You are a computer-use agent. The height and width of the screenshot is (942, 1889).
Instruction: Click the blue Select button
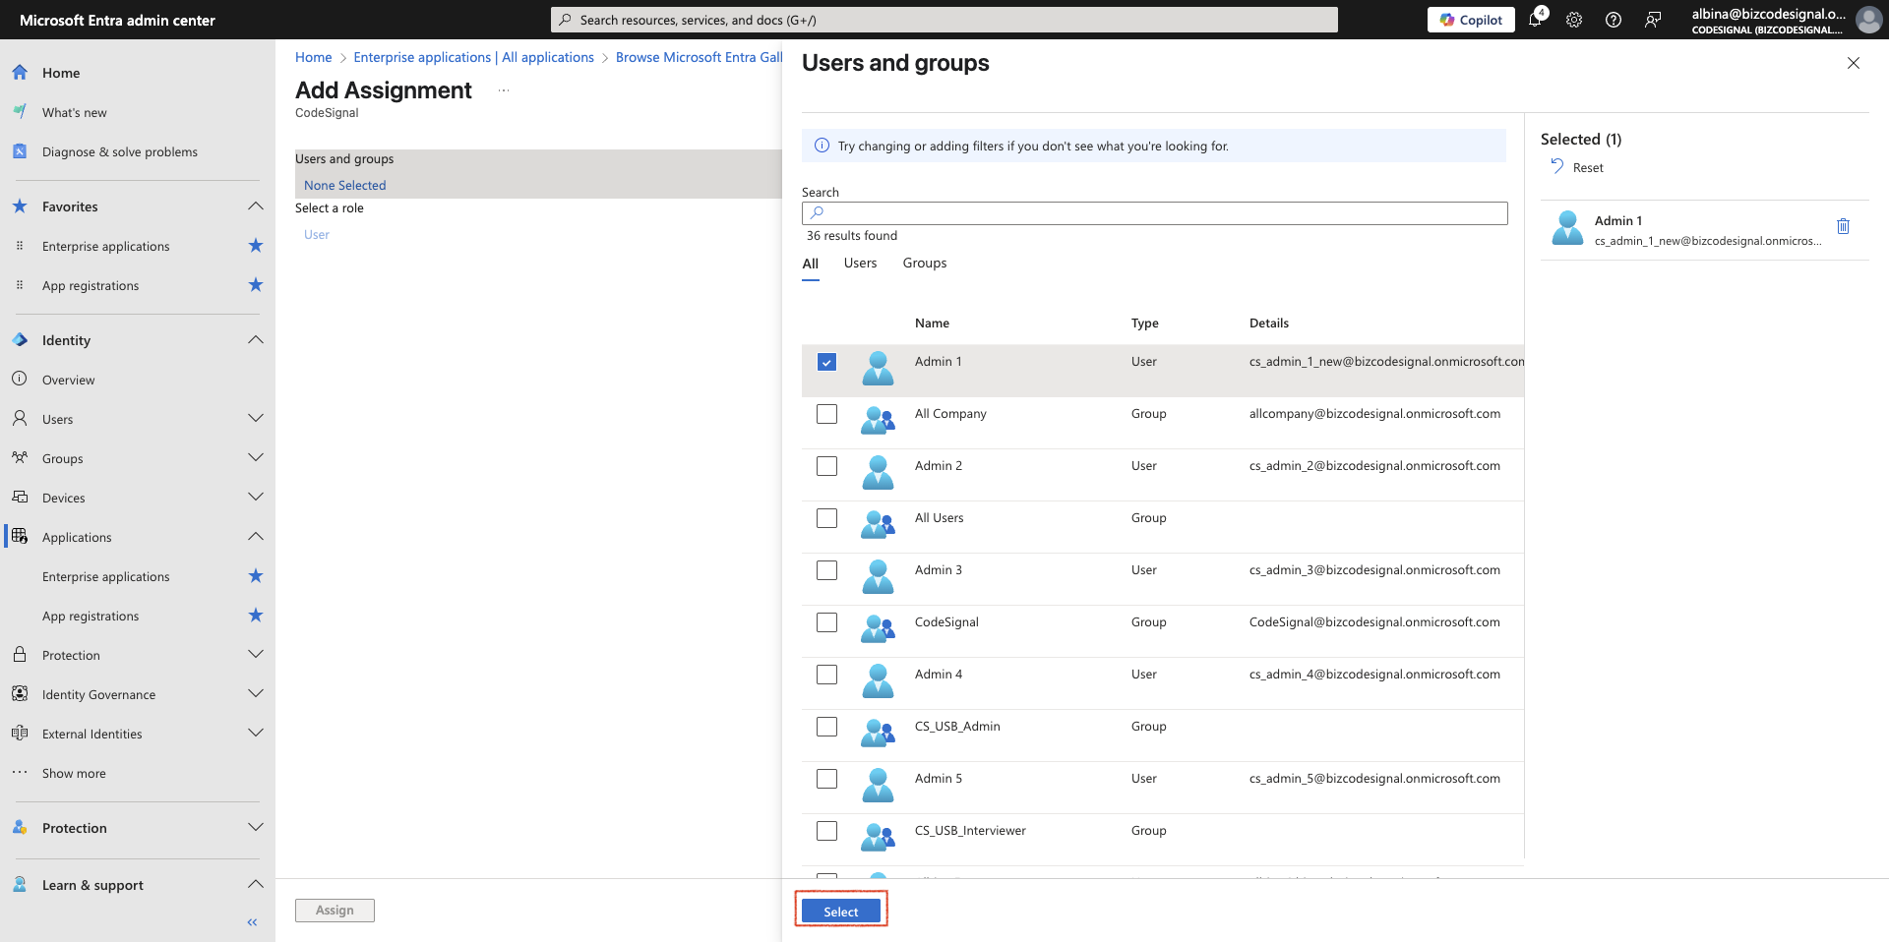point(841,912)
